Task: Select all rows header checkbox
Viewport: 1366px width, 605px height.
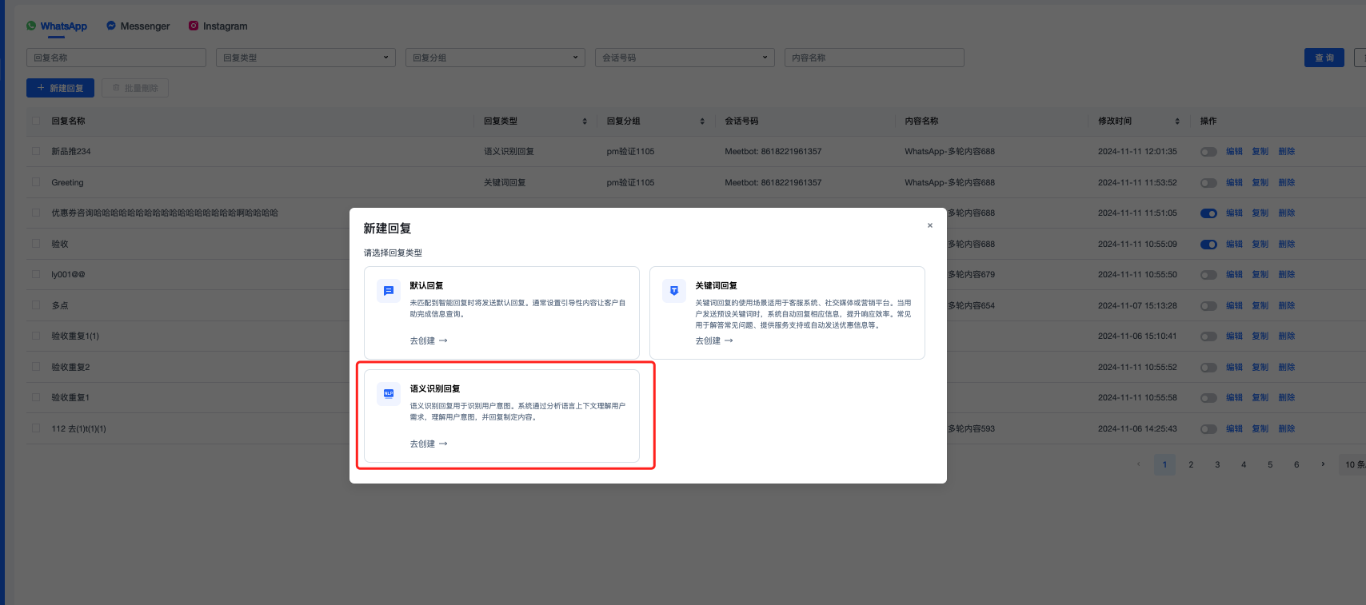Action: [x=36, y=121]
